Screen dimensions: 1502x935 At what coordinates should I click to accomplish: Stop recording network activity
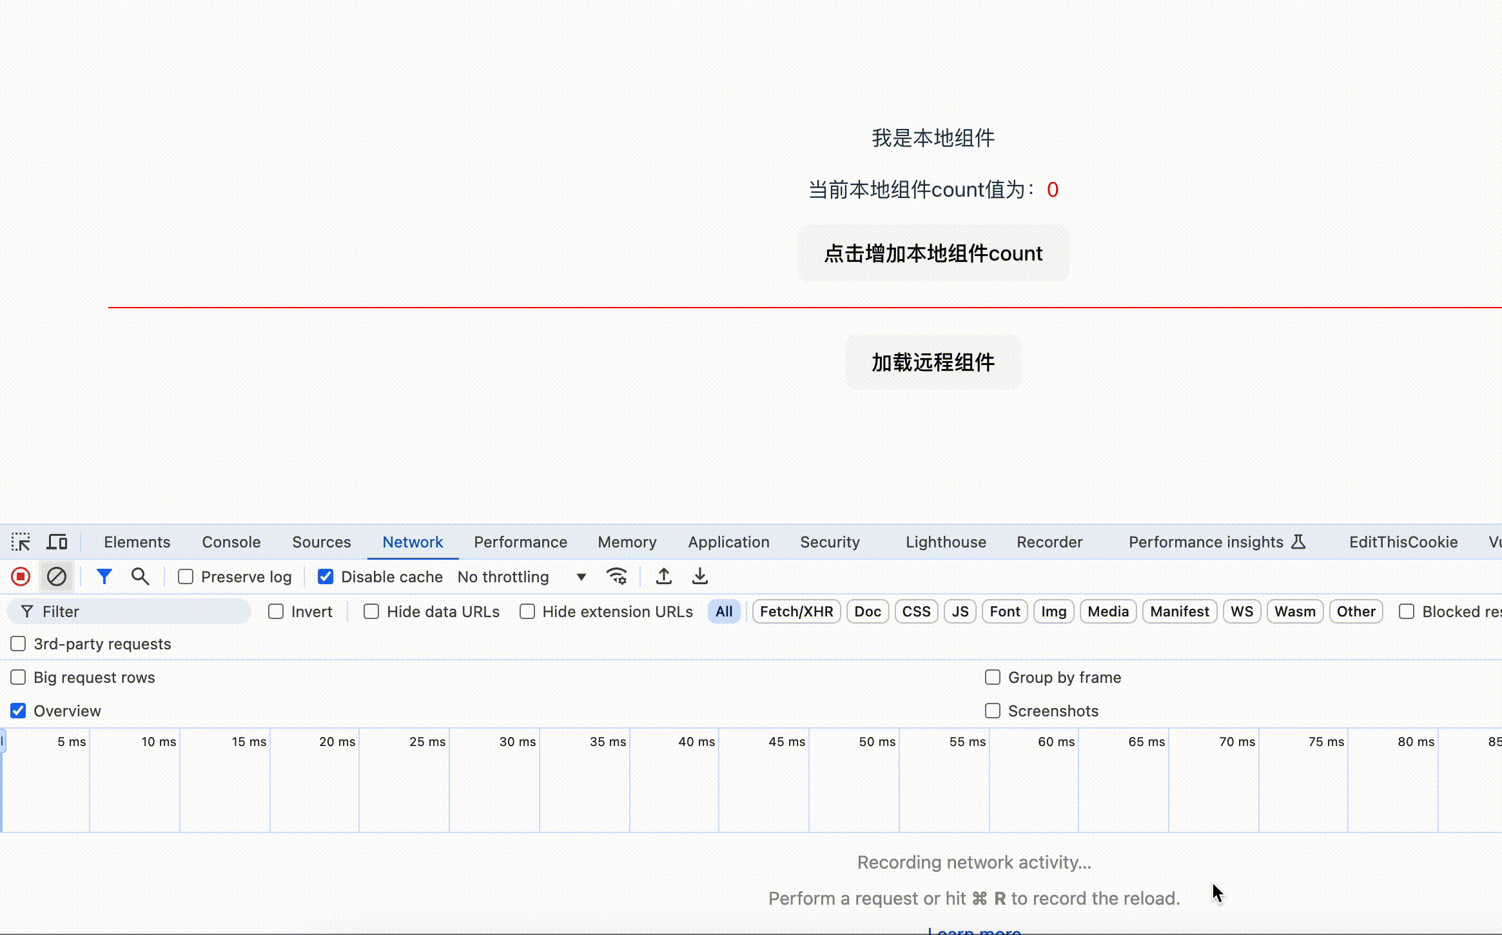click(20, 576)
